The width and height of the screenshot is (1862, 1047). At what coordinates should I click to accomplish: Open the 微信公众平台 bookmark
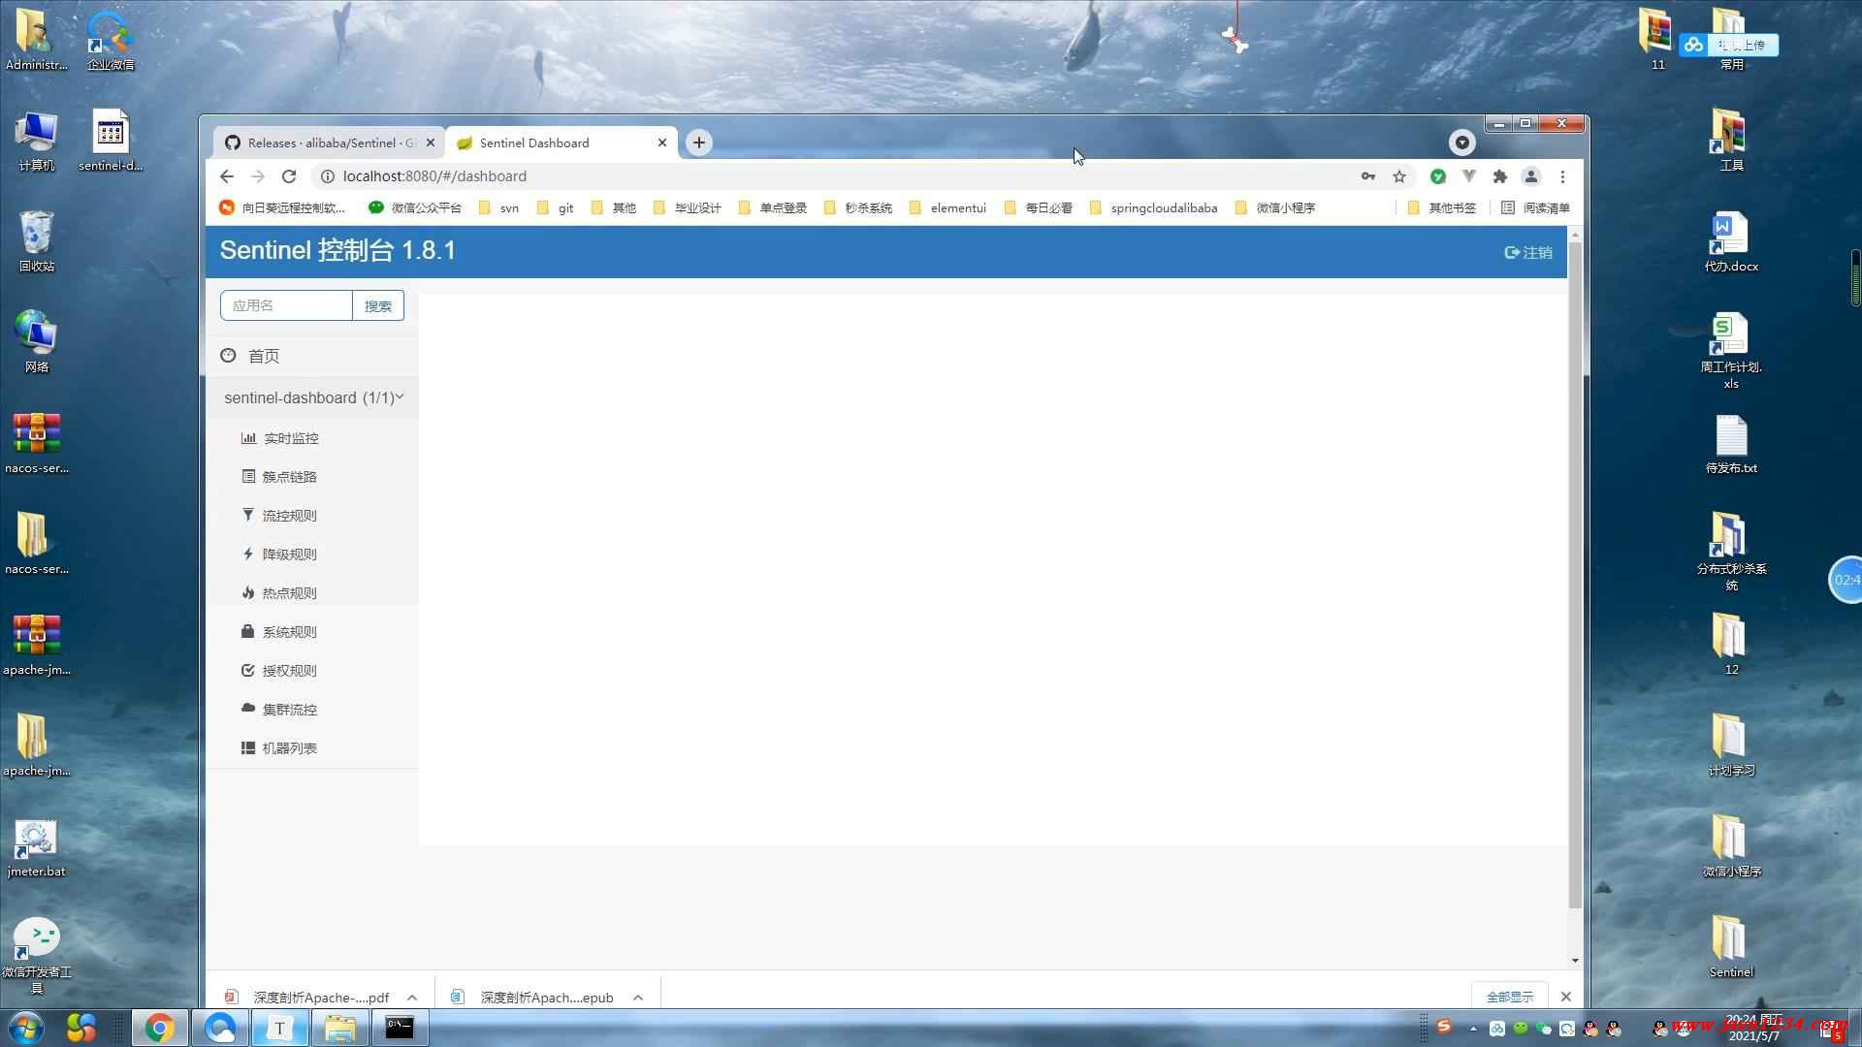[x=415, y=207]
